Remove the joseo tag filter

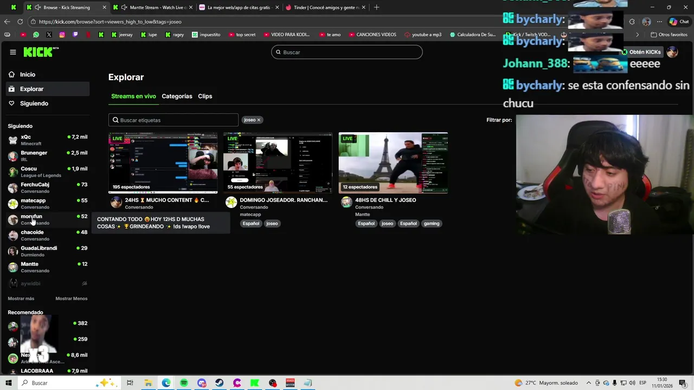259,120
